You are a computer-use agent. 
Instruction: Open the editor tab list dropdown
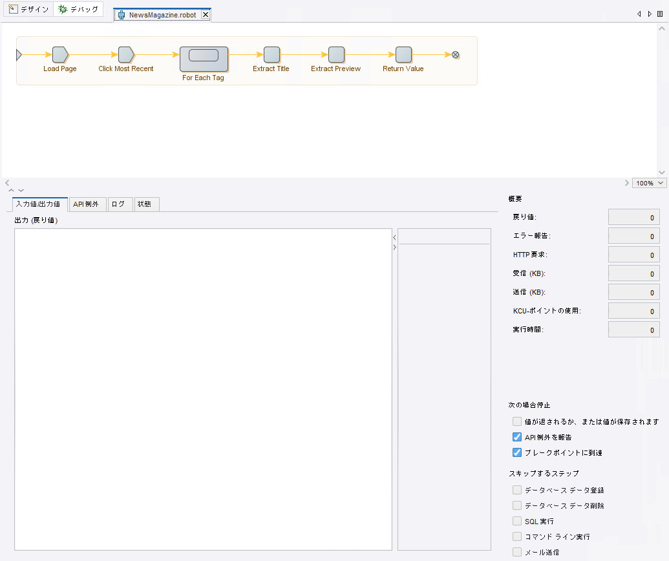(660, 14)
